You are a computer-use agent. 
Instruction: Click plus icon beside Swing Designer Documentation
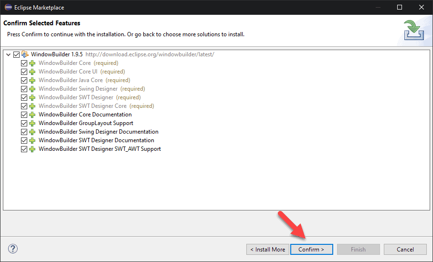click(32, 132)
